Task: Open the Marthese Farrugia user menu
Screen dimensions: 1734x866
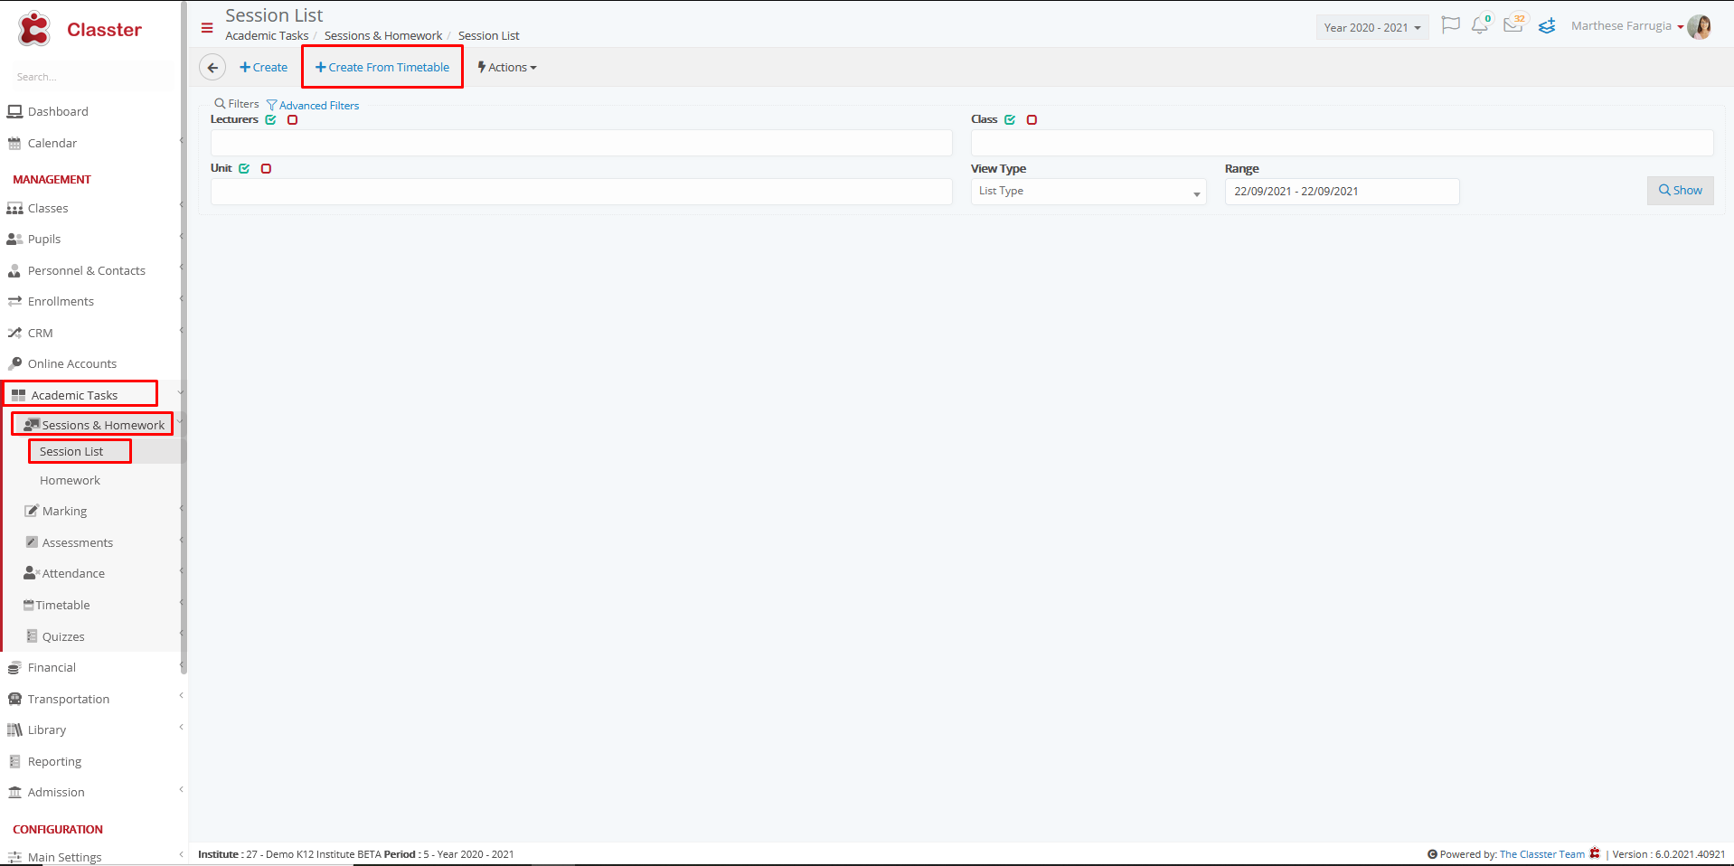Action: [1626, 26]
